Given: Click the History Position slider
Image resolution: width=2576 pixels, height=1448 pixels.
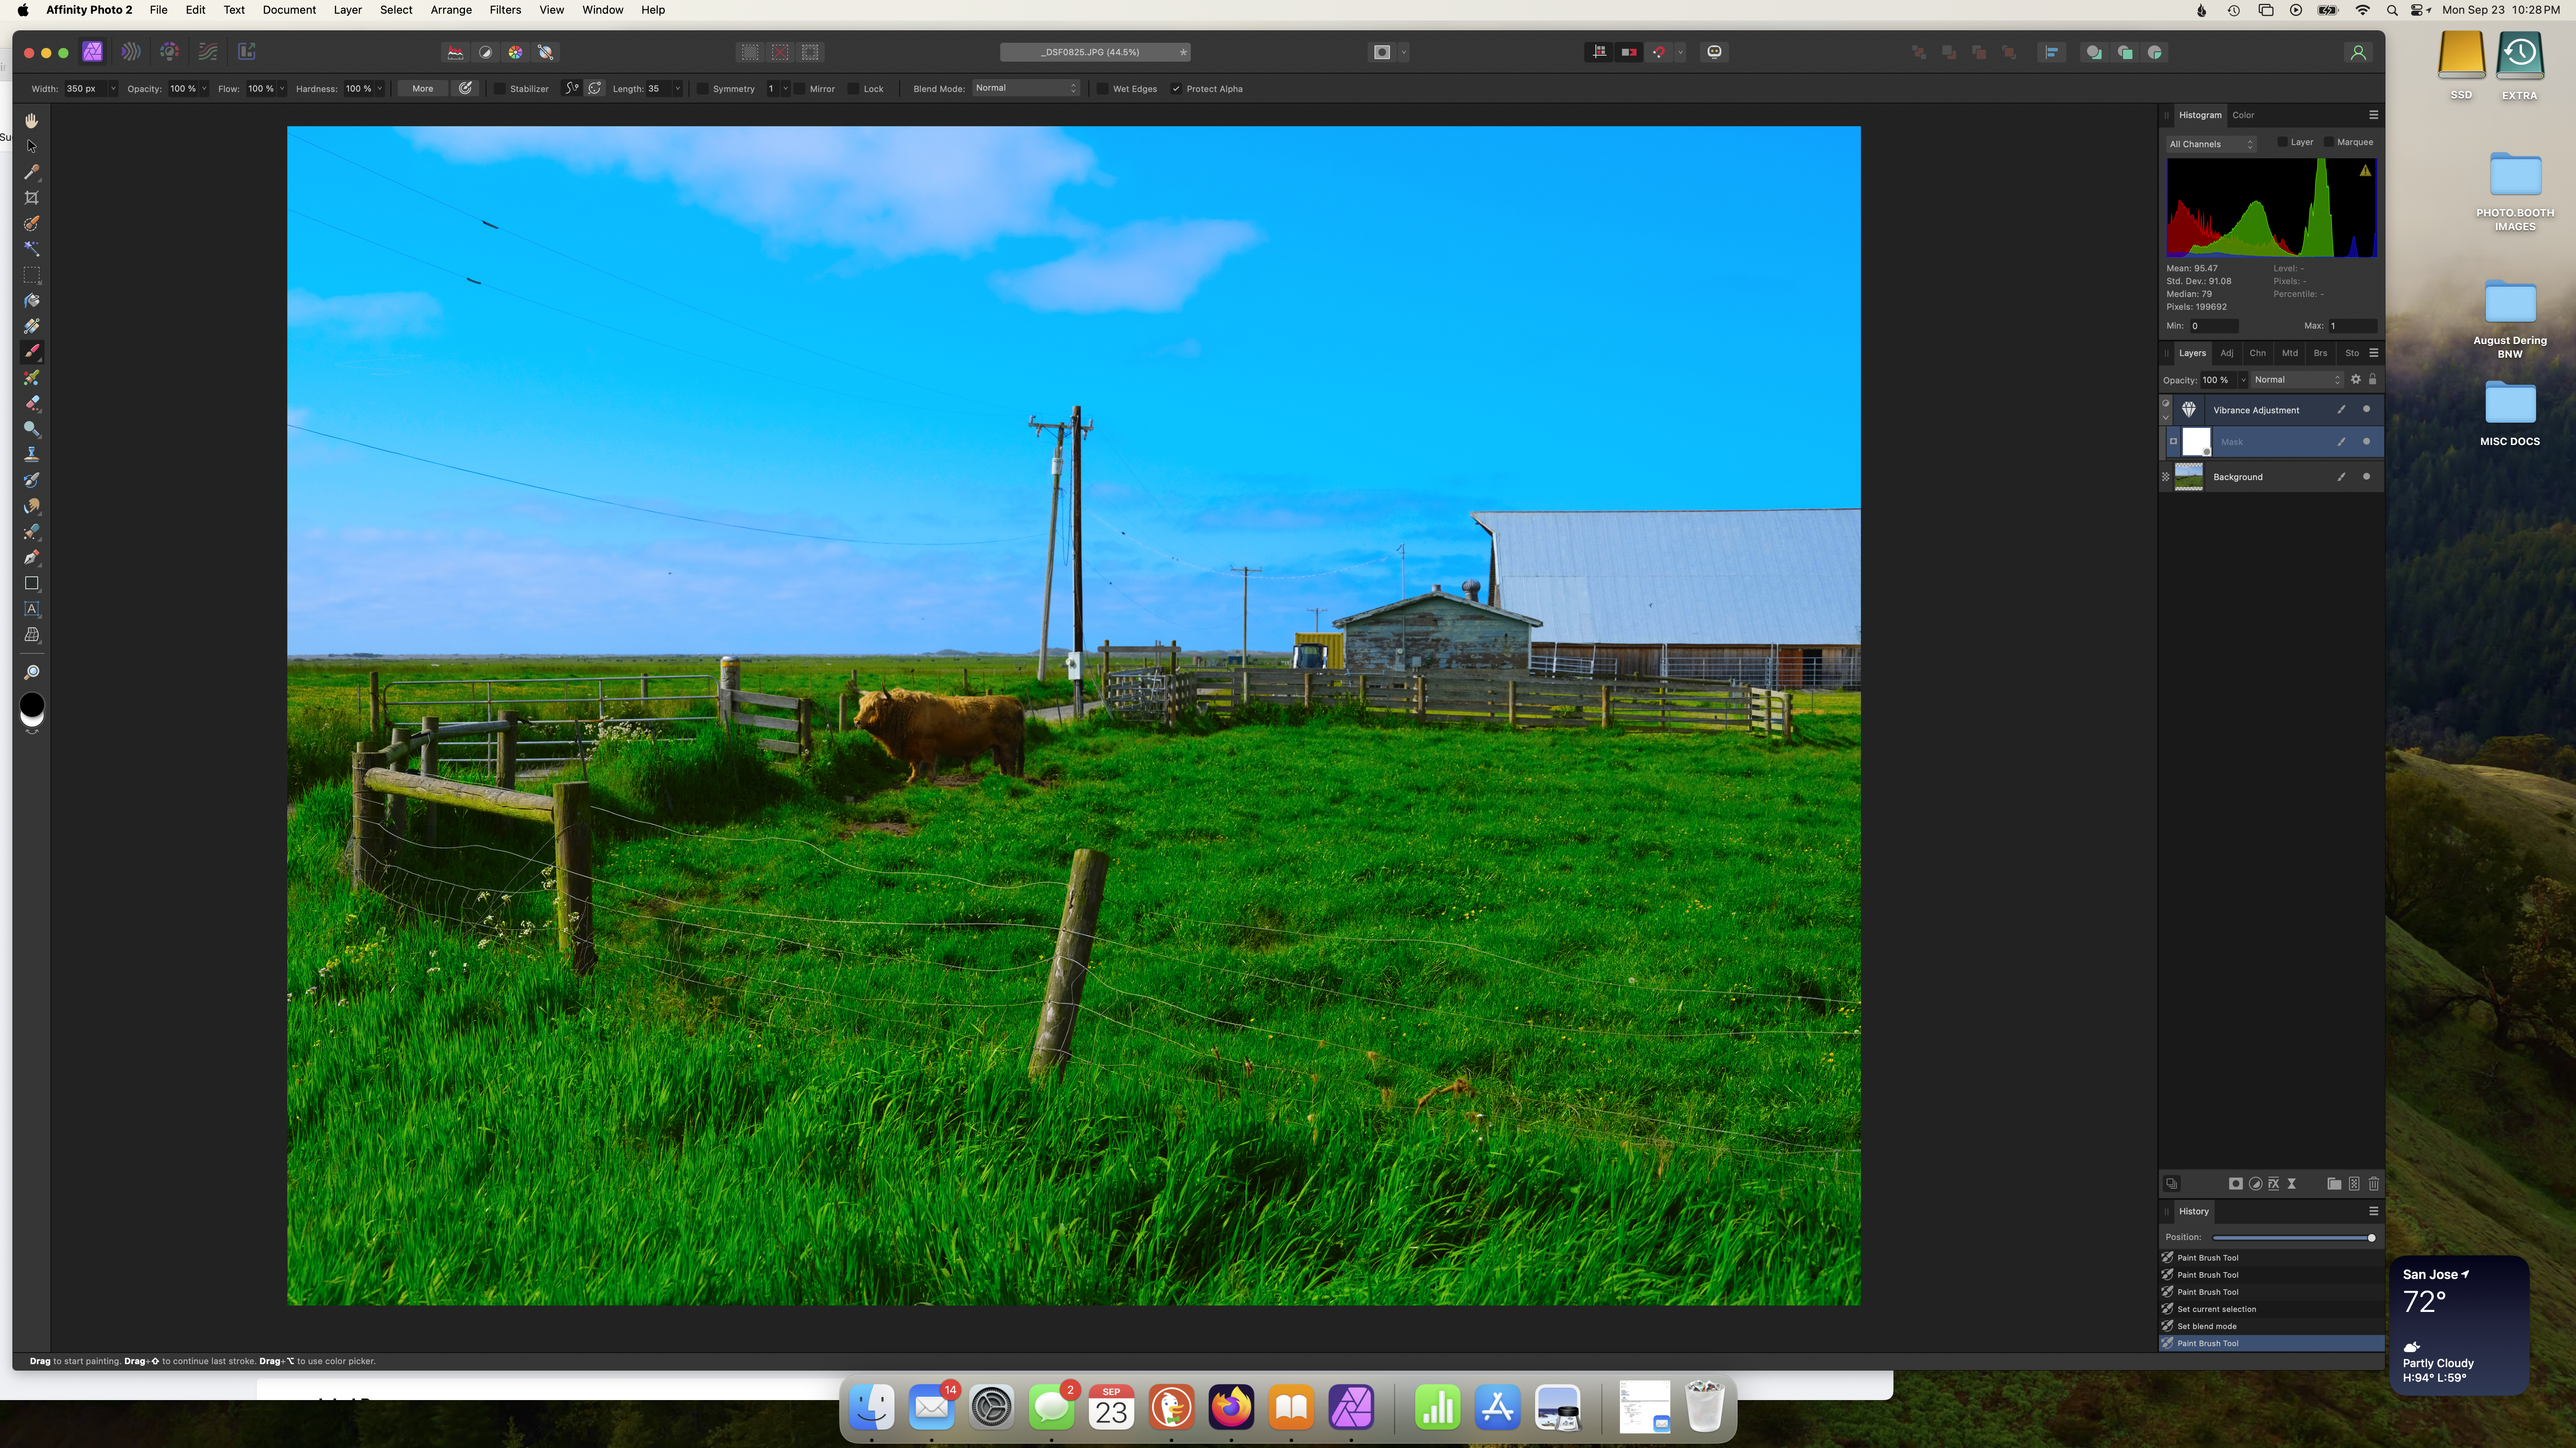Looking at the screenshot, I should (2293, 1238).
